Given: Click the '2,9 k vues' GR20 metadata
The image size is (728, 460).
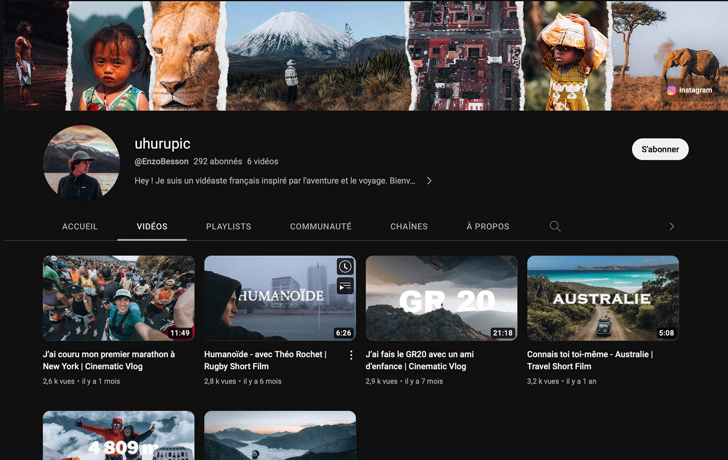Looking at the screenshot, I should tap(404, 381).
